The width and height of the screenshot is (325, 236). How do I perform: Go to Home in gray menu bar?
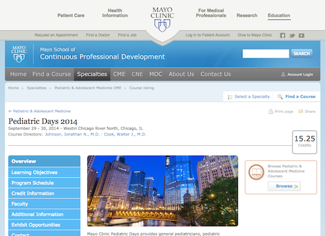pyautogui.click(x=18, y=74)
